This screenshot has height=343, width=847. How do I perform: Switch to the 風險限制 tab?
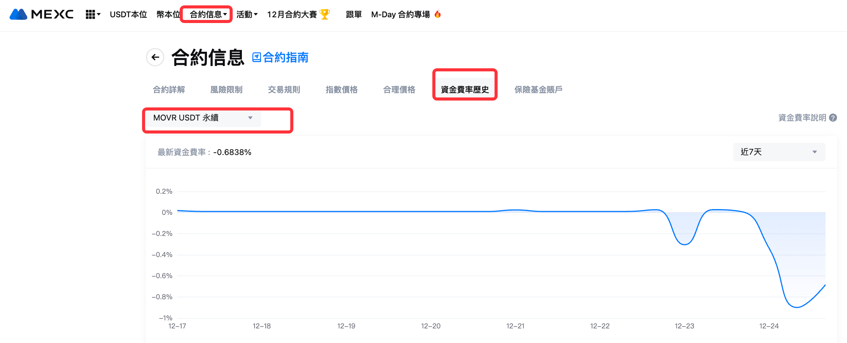(227, 90)
